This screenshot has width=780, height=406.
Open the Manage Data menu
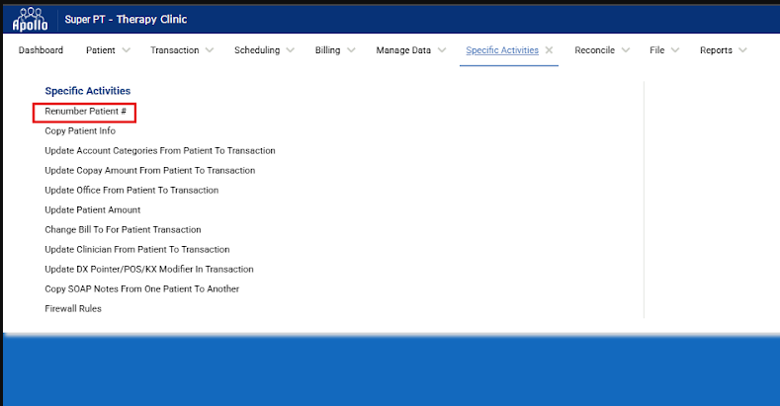(411, 50)
